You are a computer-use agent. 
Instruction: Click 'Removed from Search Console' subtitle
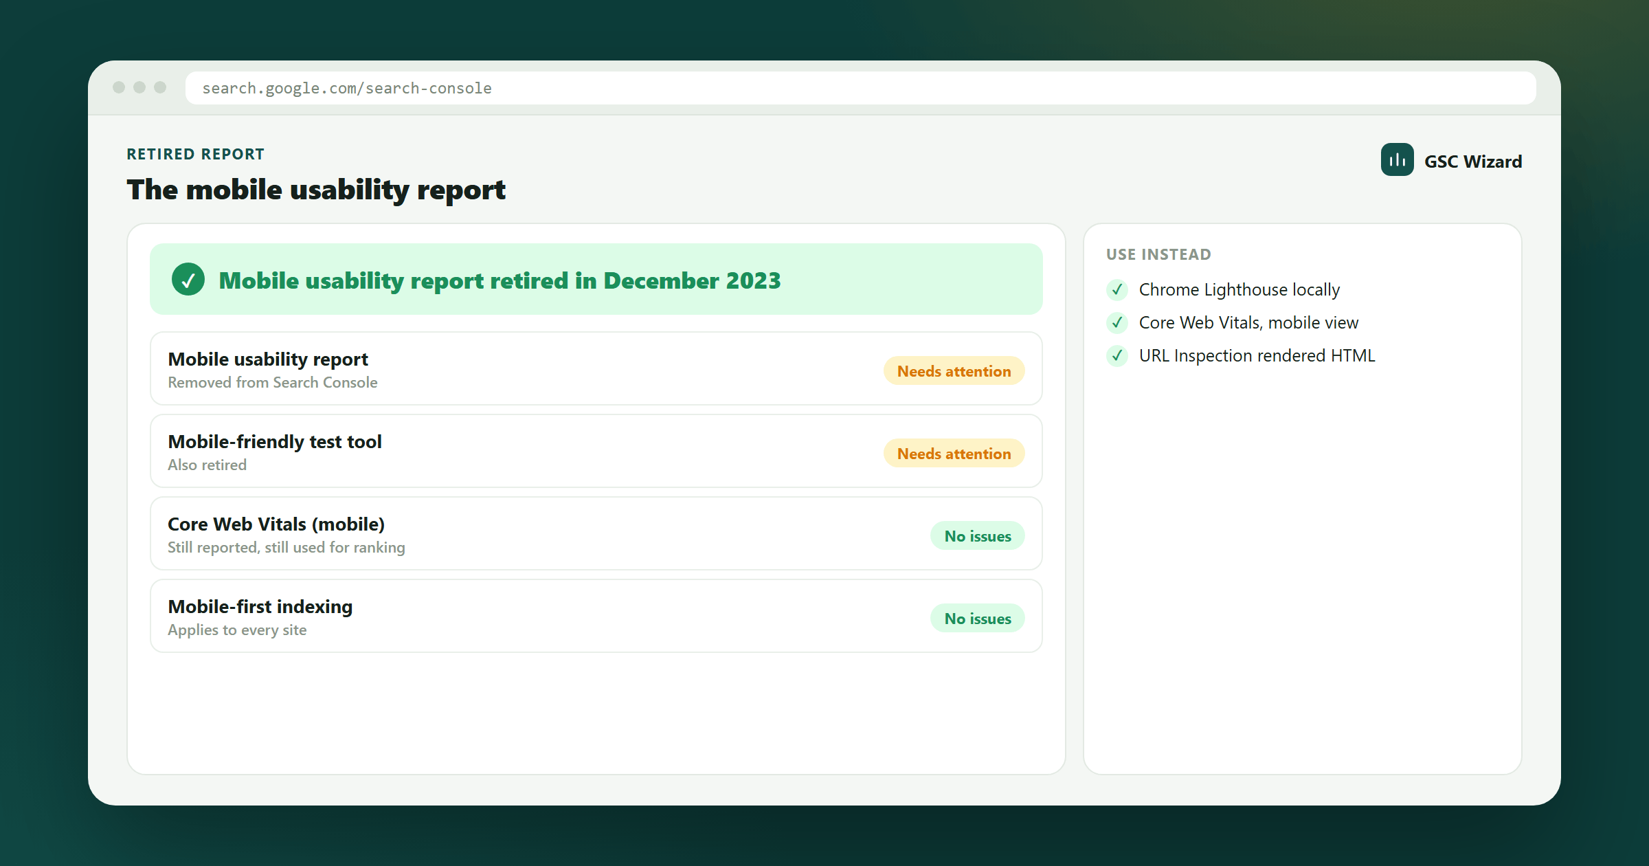[273, 383]
